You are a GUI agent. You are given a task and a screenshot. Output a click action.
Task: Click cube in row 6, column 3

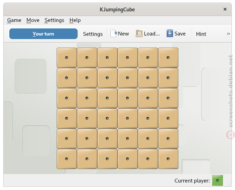coord(107,159)
